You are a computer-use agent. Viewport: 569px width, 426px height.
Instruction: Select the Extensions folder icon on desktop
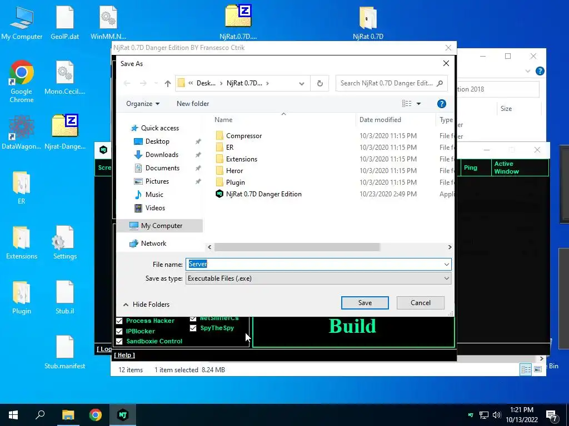[22, 243]
